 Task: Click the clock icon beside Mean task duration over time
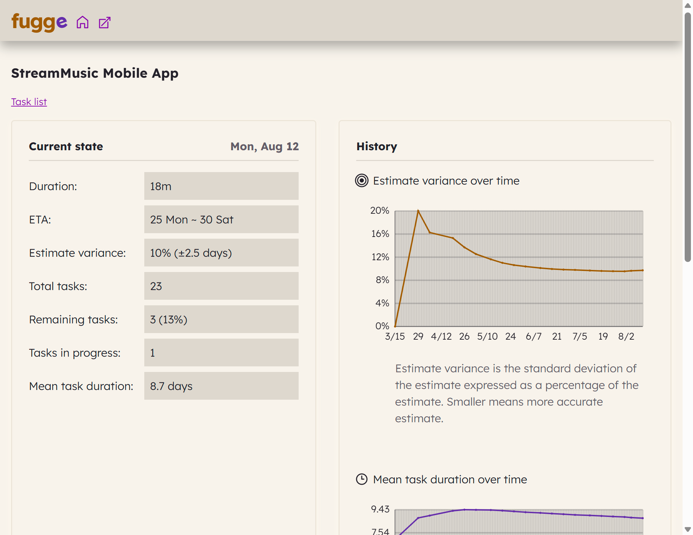[361, 479]
